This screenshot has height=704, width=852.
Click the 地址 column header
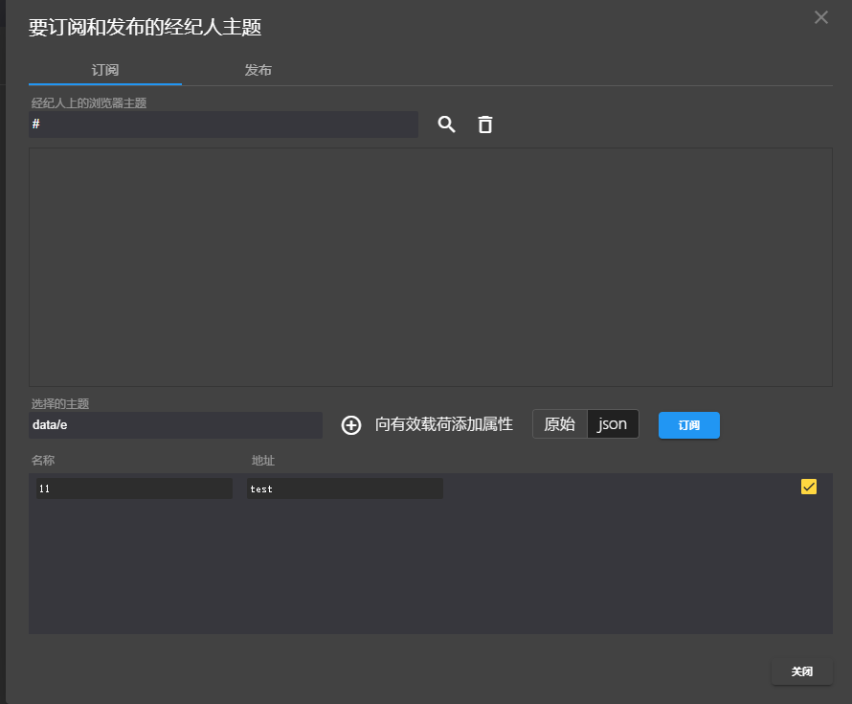263,461
